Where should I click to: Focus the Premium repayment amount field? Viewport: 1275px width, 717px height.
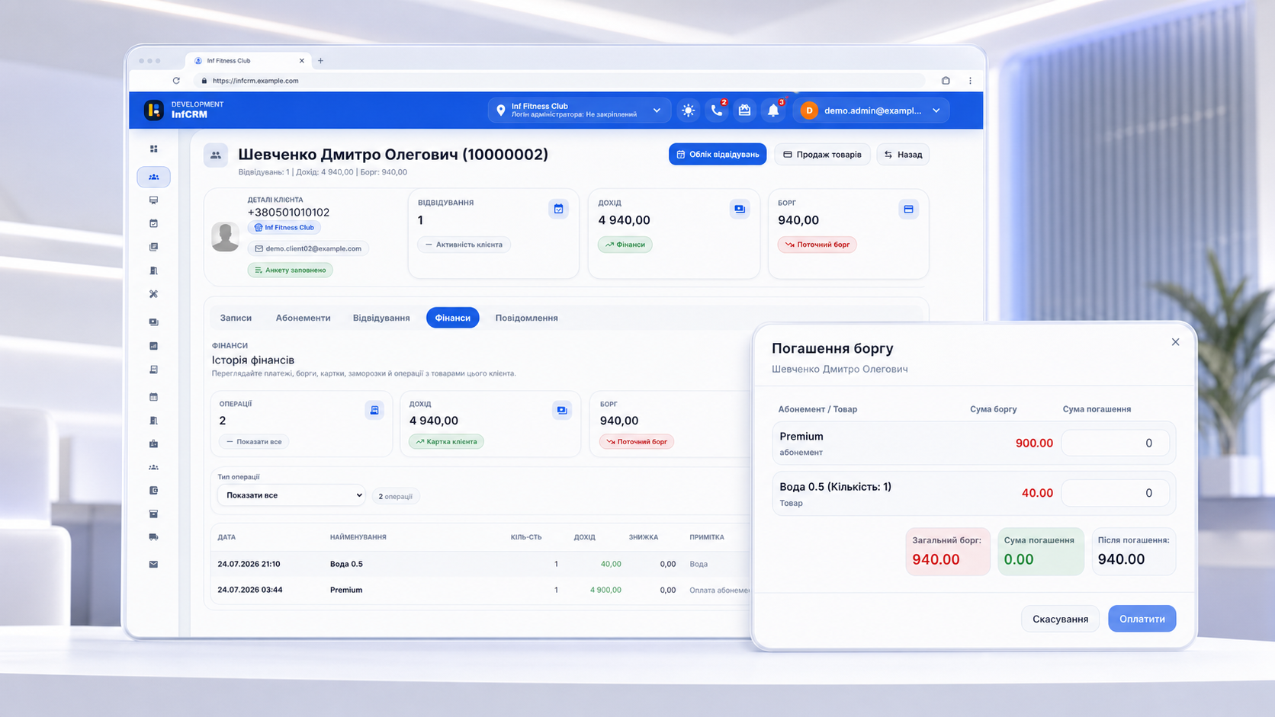1116,443
